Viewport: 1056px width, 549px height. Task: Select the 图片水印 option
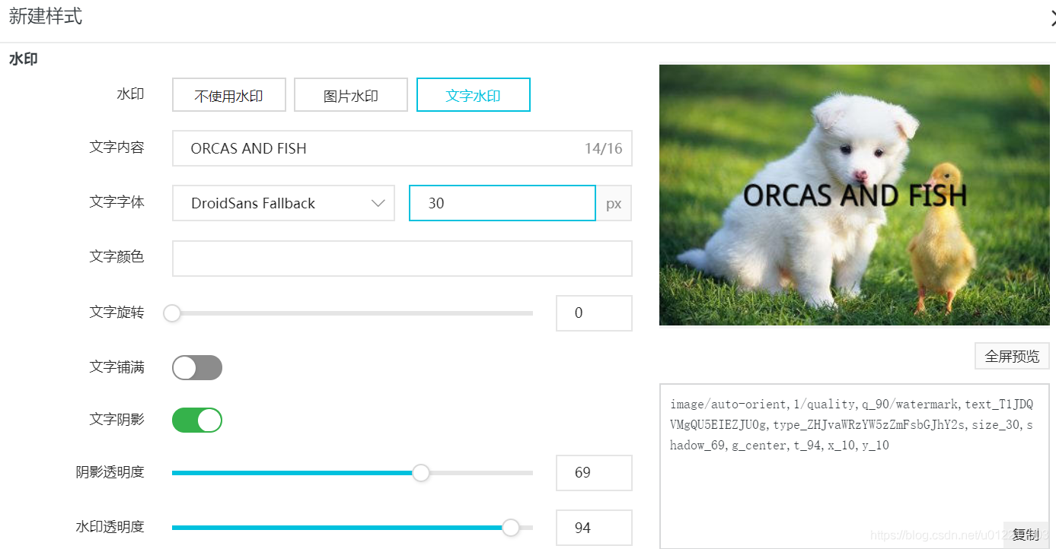click(351, 95)
